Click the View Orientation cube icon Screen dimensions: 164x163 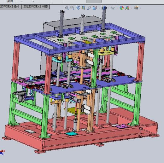coord(95,8)
